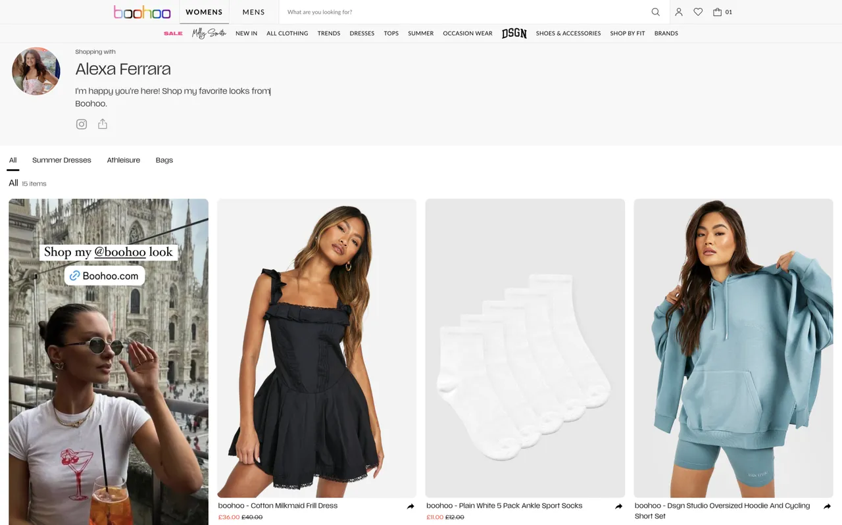The image size is (842, 525).
Task: Click the £36.00 sale price
Action: (x=229, y=517)
